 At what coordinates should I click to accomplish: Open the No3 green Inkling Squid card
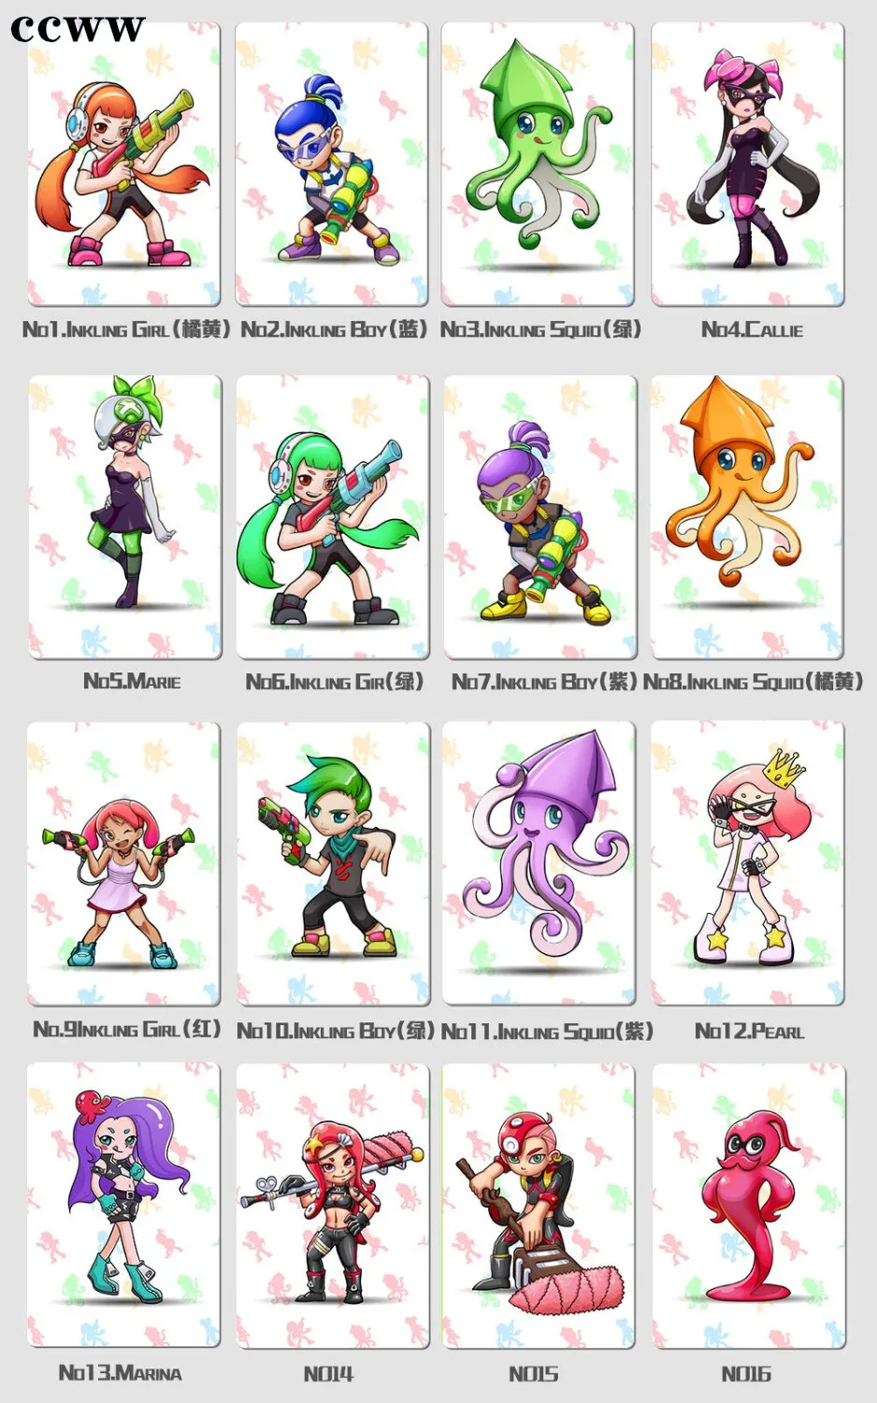tap(539, 165)
